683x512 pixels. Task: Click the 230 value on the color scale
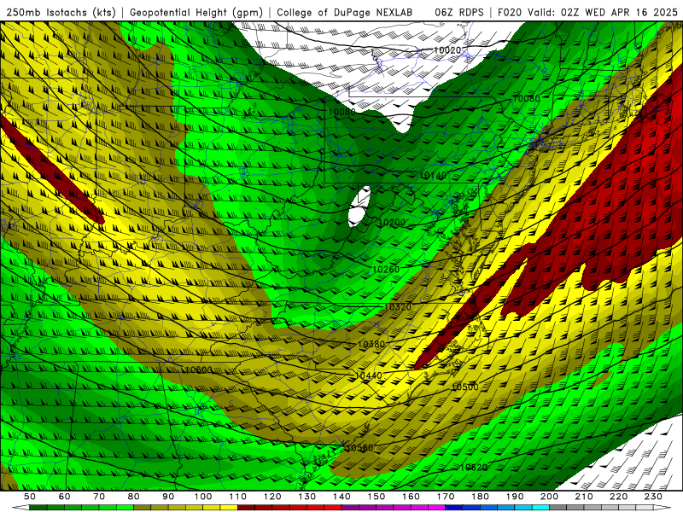653,497
